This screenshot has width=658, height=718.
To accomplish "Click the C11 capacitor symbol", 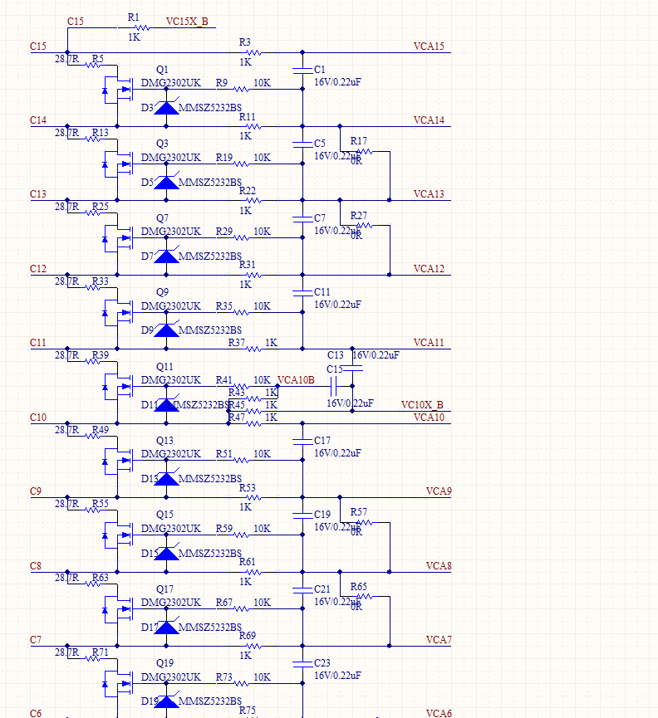I will [x=302, y=293].
